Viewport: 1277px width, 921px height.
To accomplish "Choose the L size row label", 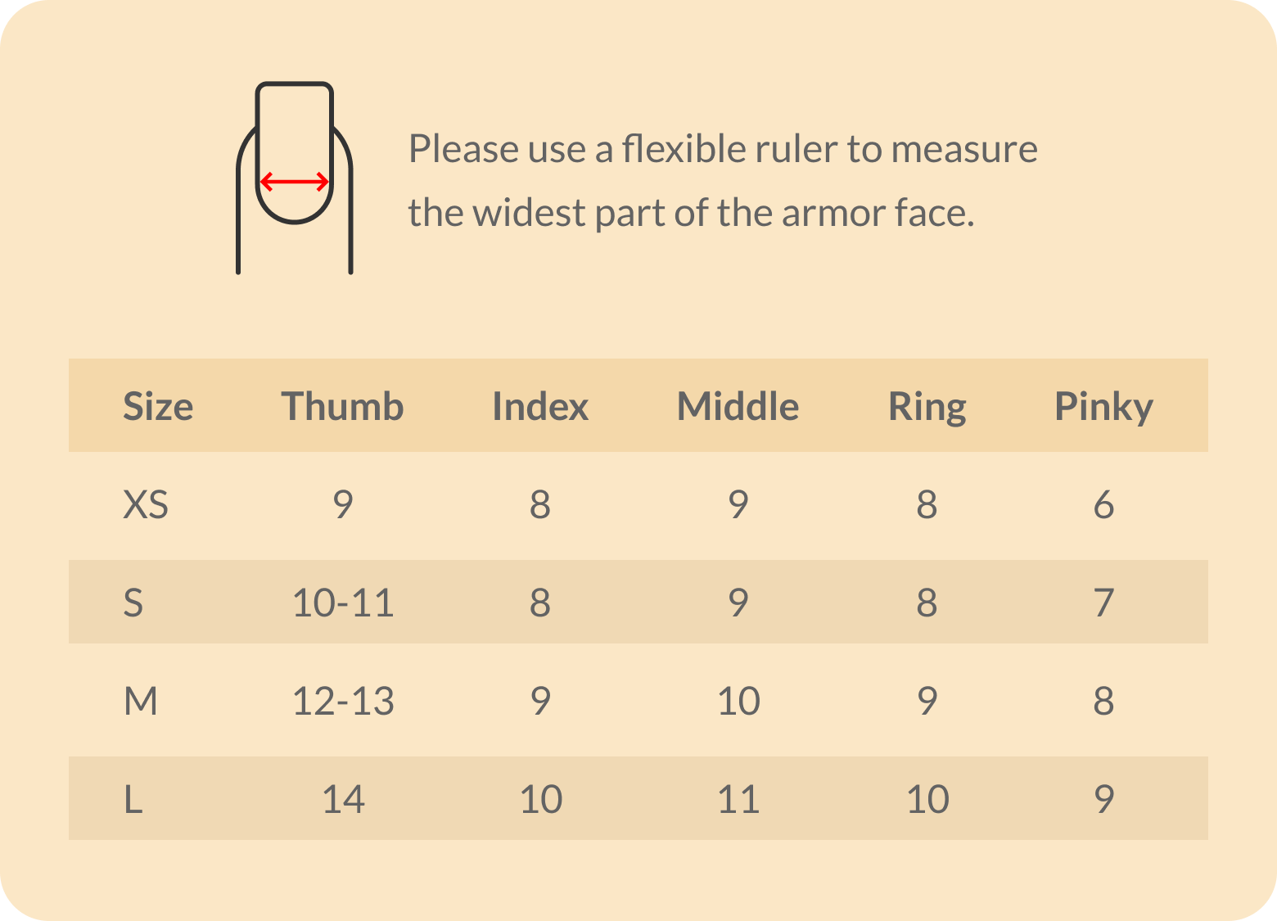I will (x=133, y=799).
